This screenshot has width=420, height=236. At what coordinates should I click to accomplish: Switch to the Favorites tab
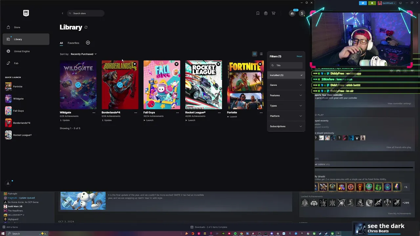73,43
